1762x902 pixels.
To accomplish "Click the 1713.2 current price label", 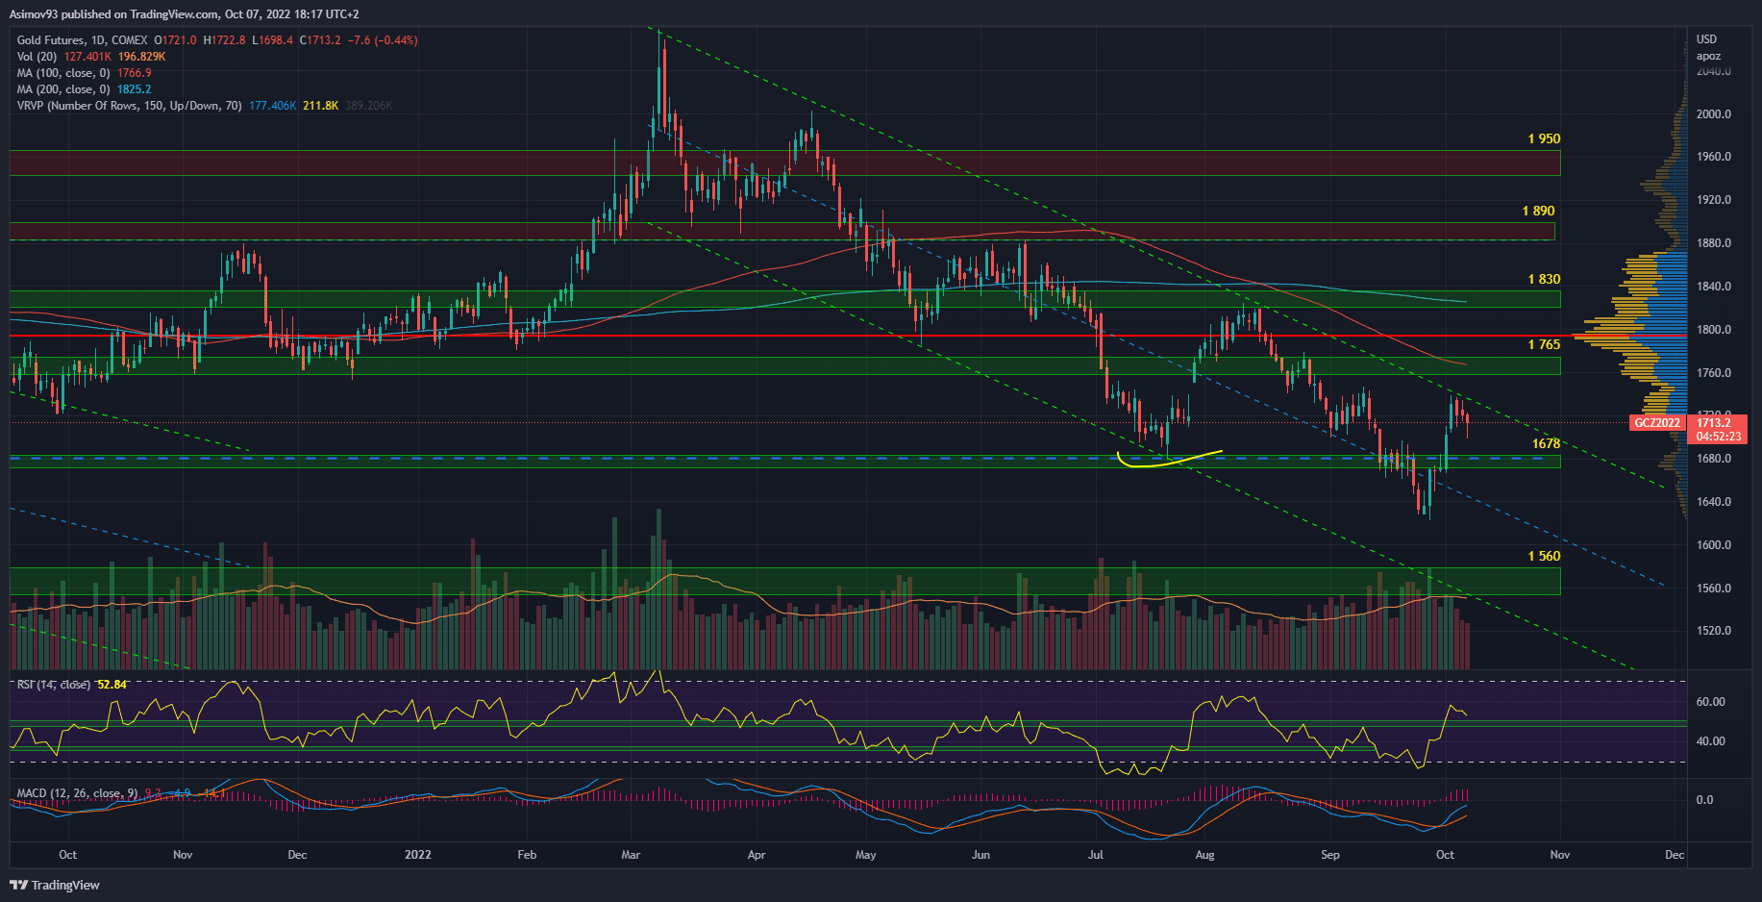I will (1713, 423).
